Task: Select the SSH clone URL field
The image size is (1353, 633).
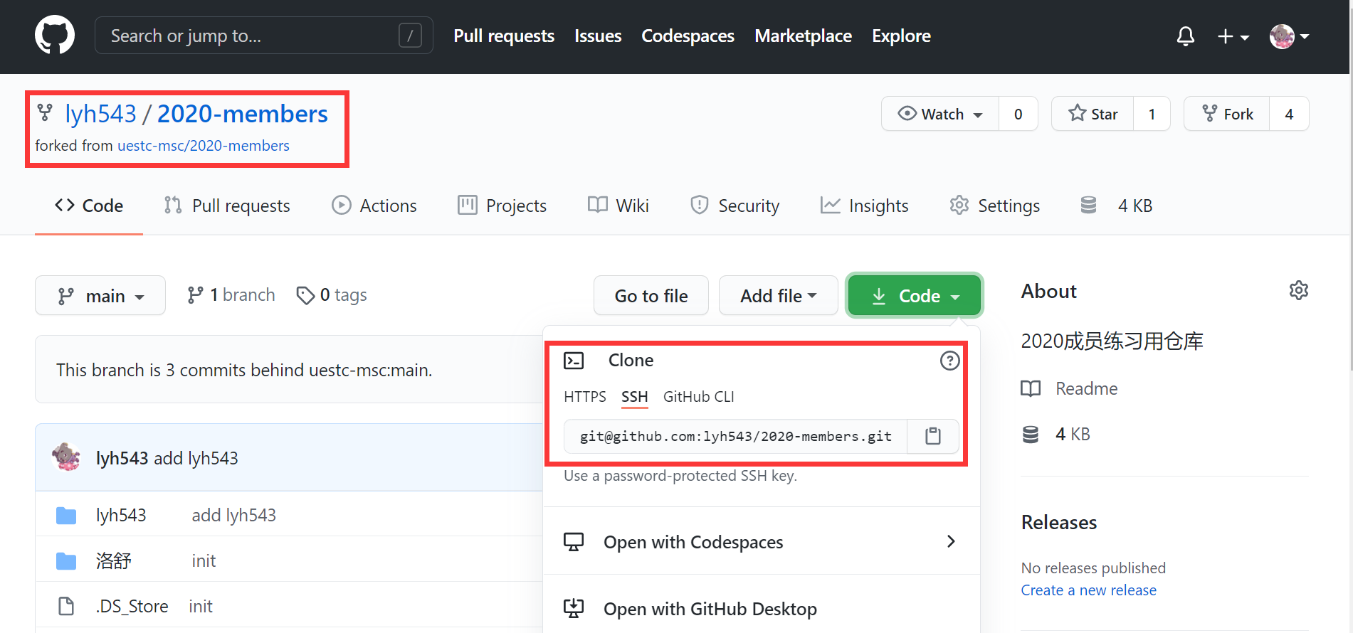Action: [x=736, y=436]
